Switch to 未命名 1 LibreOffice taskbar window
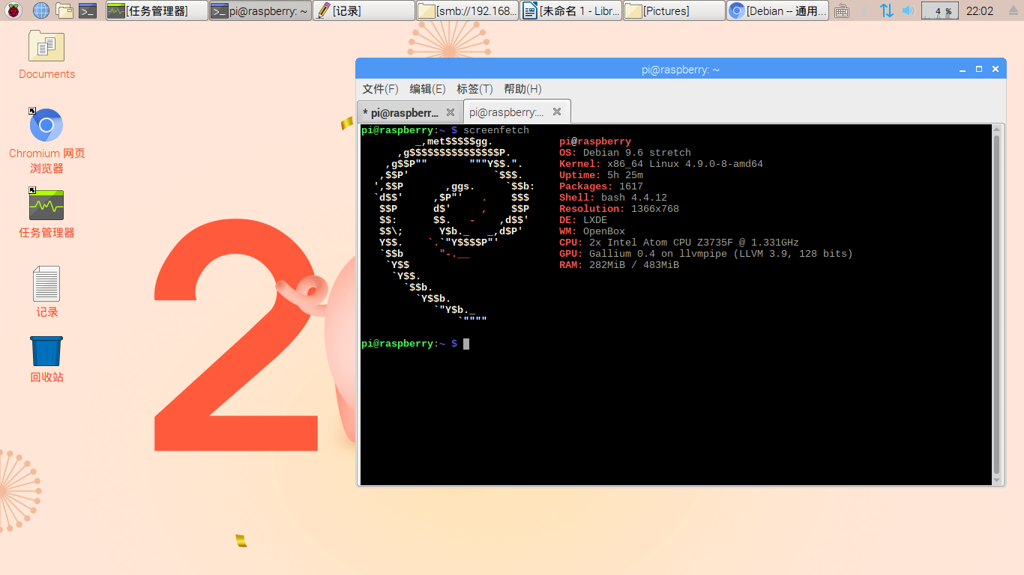This screenshot has height=575, width=1024. [x=571, y=10]
